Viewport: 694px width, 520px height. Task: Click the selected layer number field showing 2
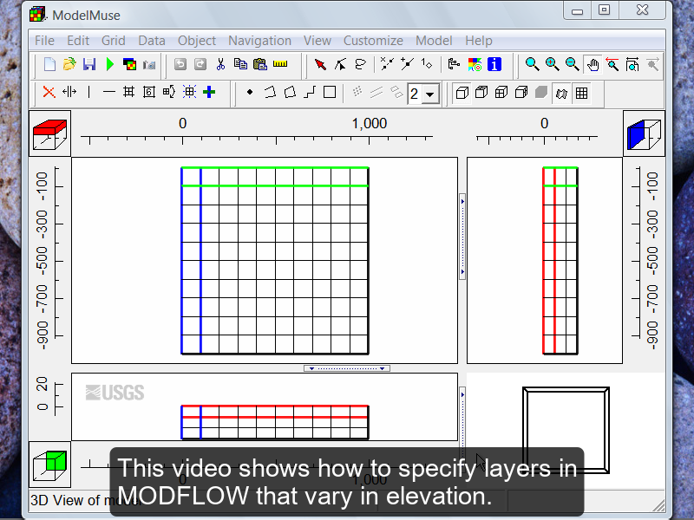415,94
